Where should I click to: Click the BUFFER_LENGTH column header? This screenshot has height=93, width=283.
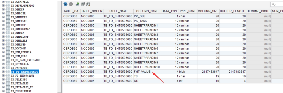click(x=233, y=11)
